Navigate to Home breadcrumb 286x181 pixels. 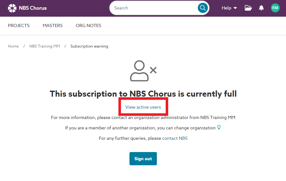point(13,46)
